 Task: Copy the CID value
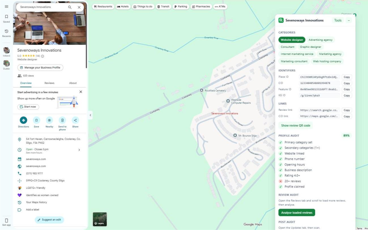[x=347, y=83]
